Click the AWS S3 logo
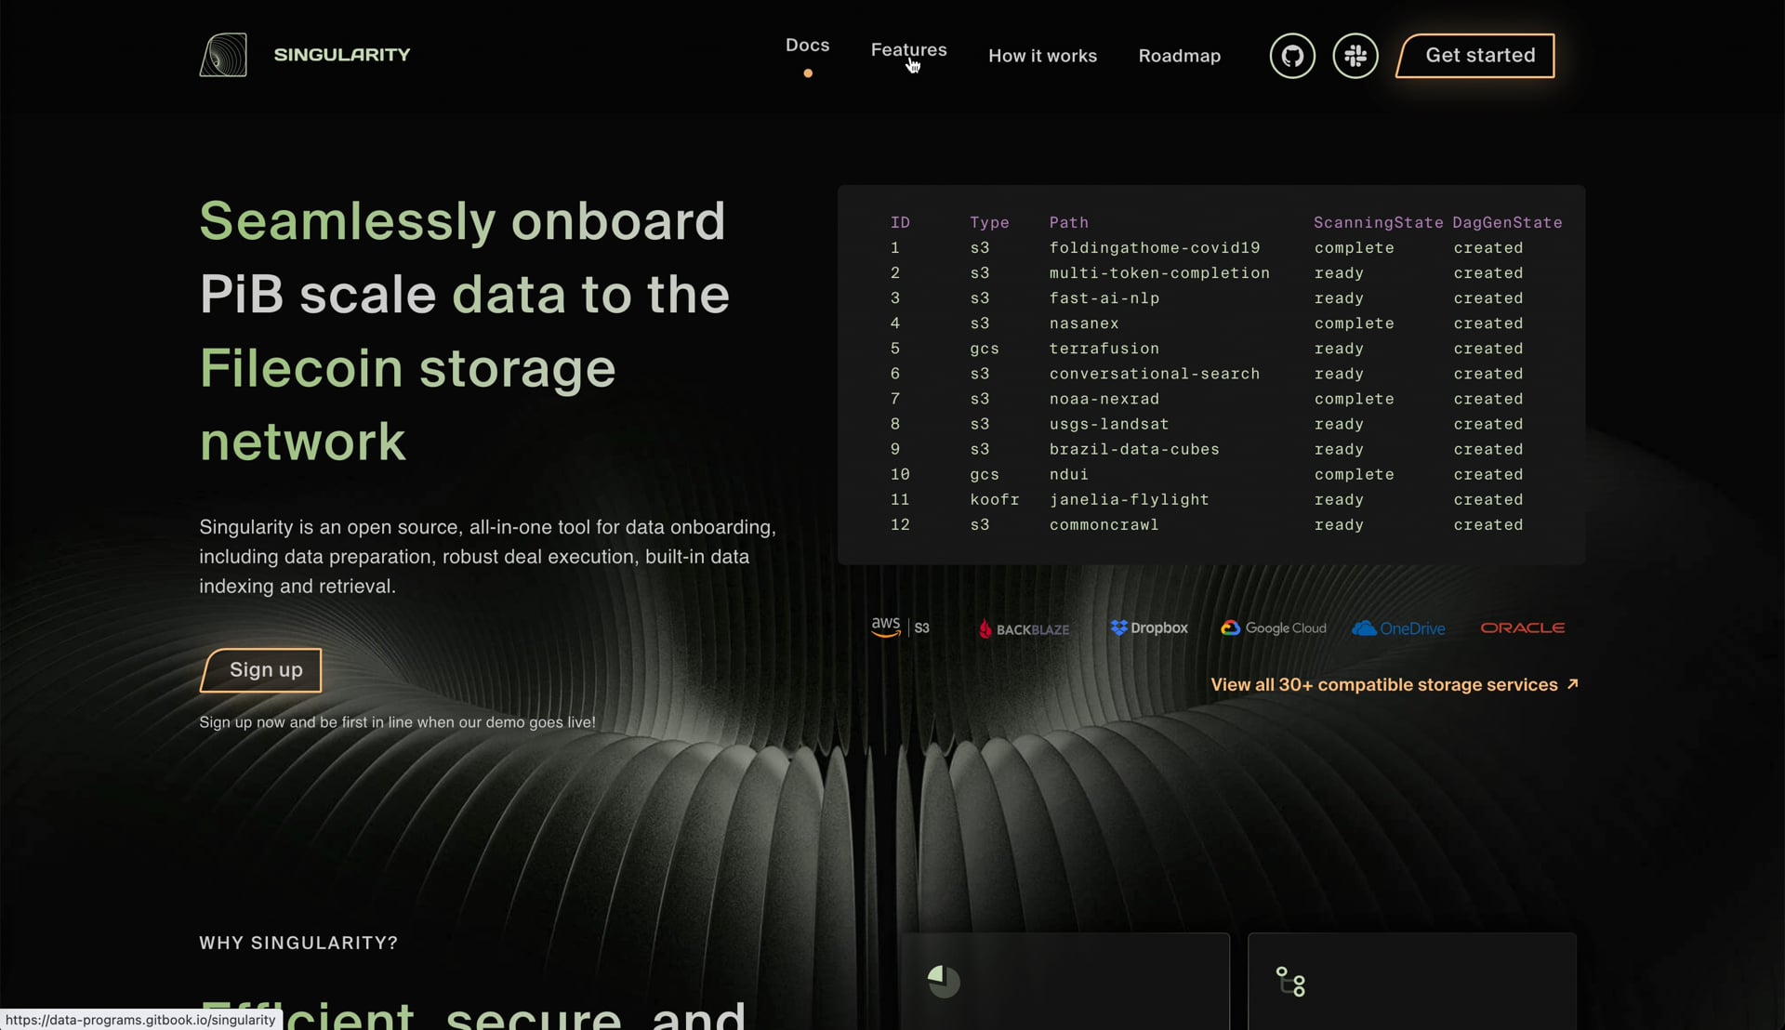 pyautogui.click(x=900, y=627)
